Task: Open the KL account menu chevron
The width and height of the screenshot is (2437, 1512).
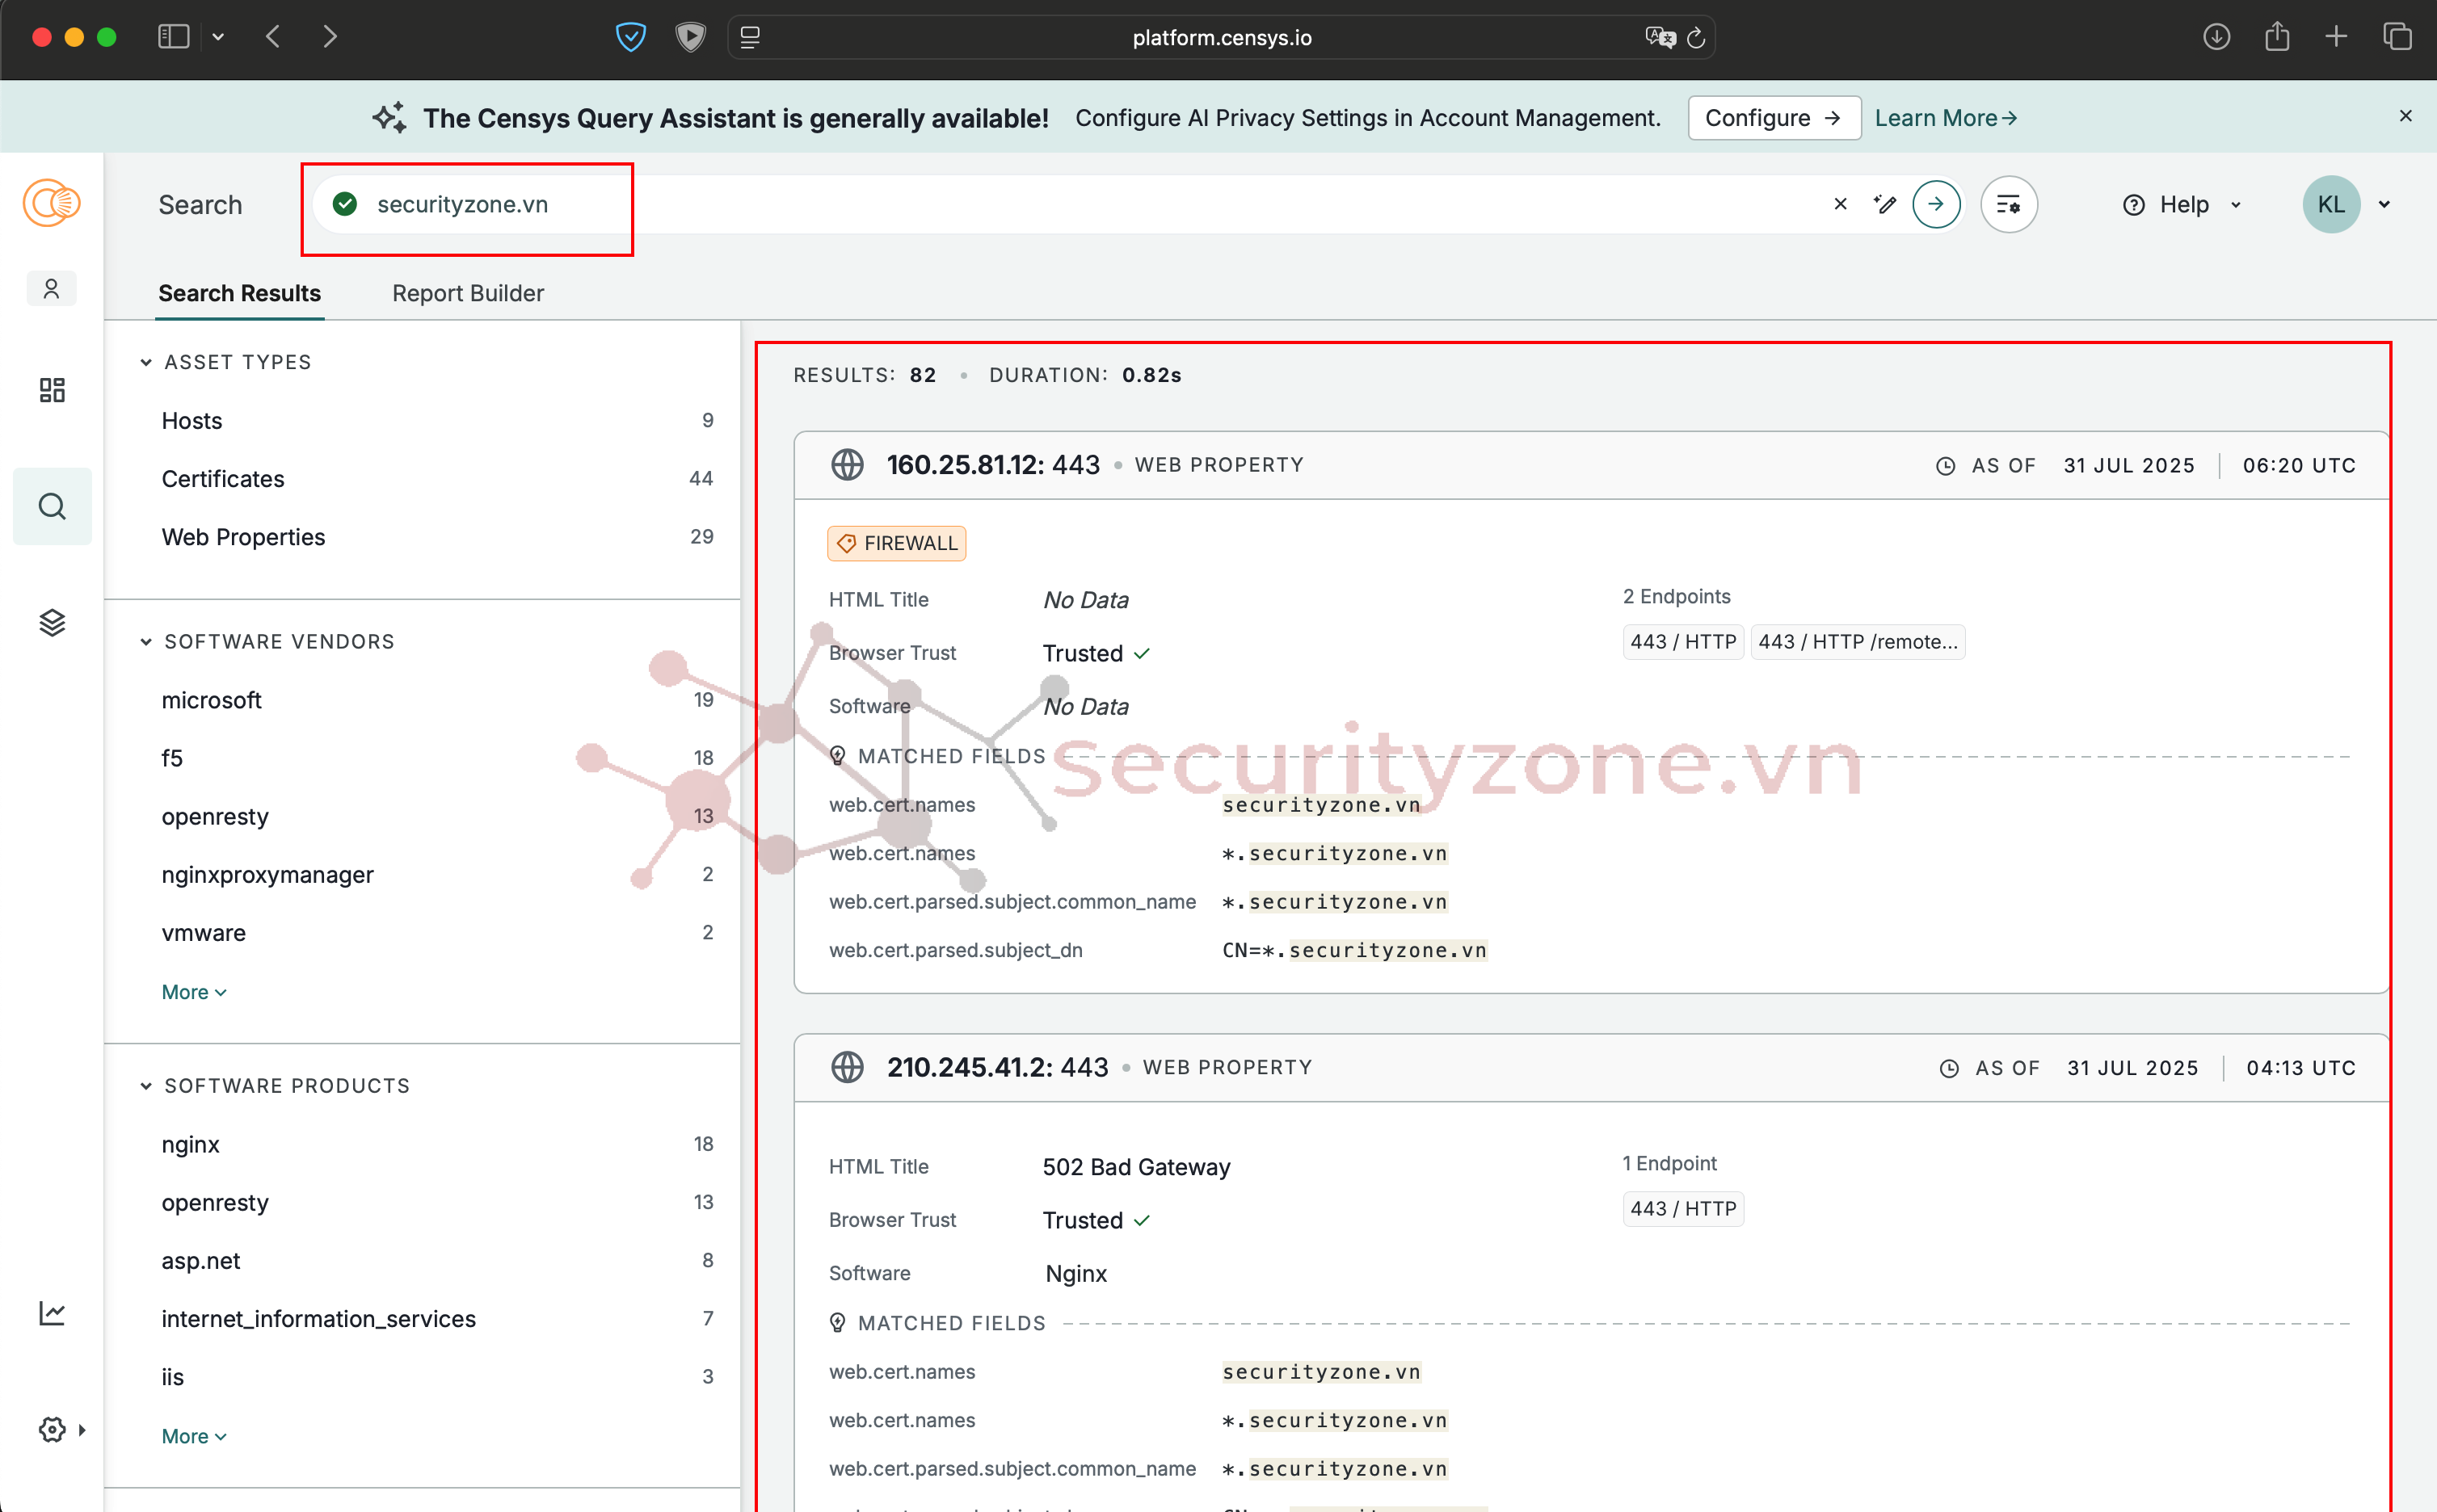Action: click(2384, 204)
